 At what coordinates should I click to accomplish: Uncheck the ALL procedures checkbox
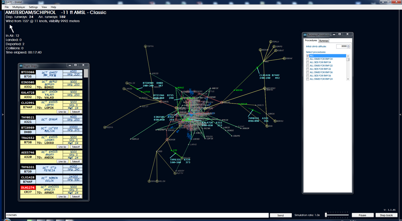click(308, 56)
